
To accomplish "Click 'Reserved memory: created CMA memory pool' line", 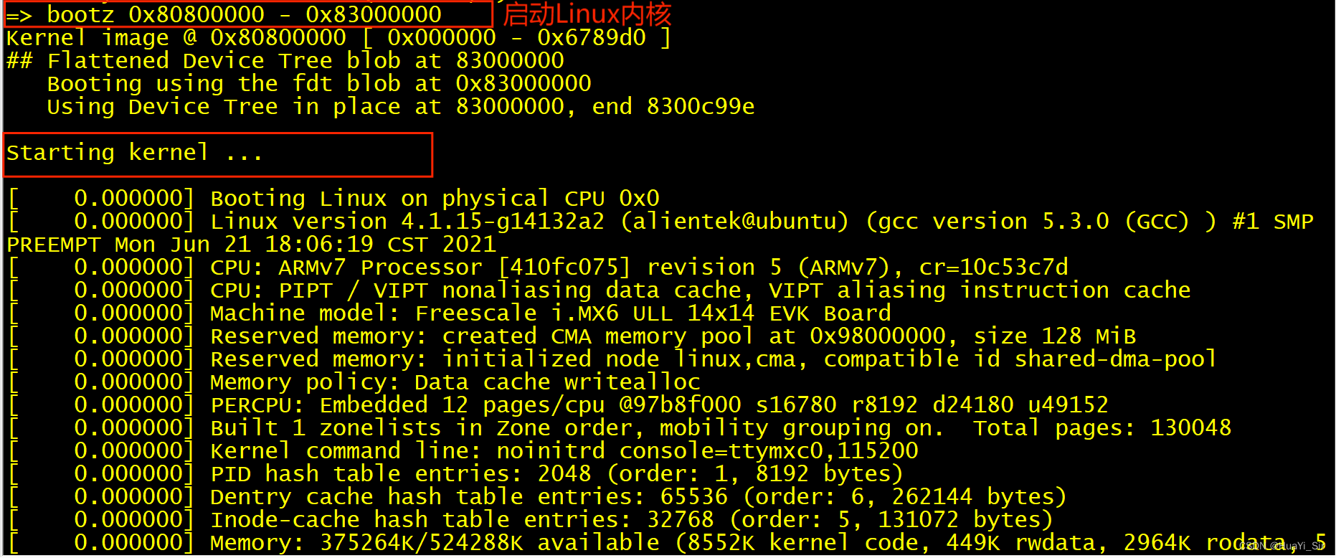I will tap(572, 336).
